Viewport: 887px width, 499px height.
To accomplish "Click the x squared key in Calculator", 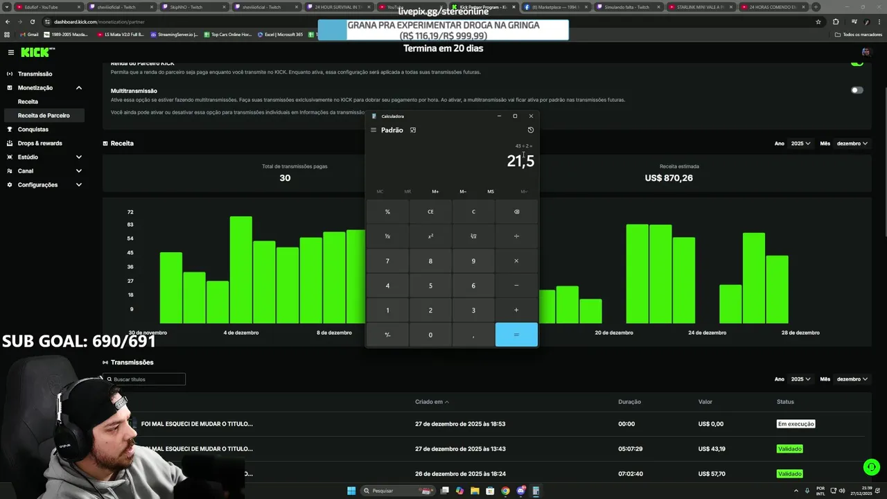I will [430, 236].
